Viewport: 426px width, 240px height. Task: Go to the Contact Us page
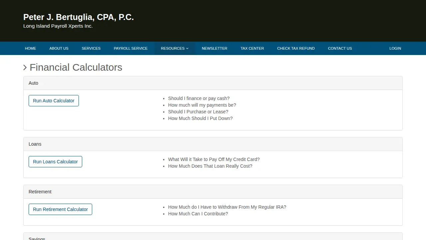(x=340, y=48)
